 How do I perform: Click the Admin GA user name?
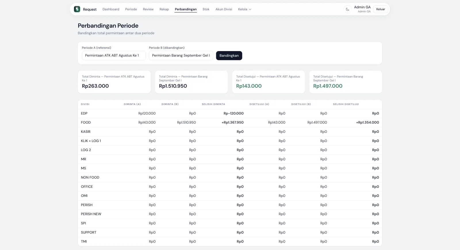pyautogui.click(x=362, y=7)
